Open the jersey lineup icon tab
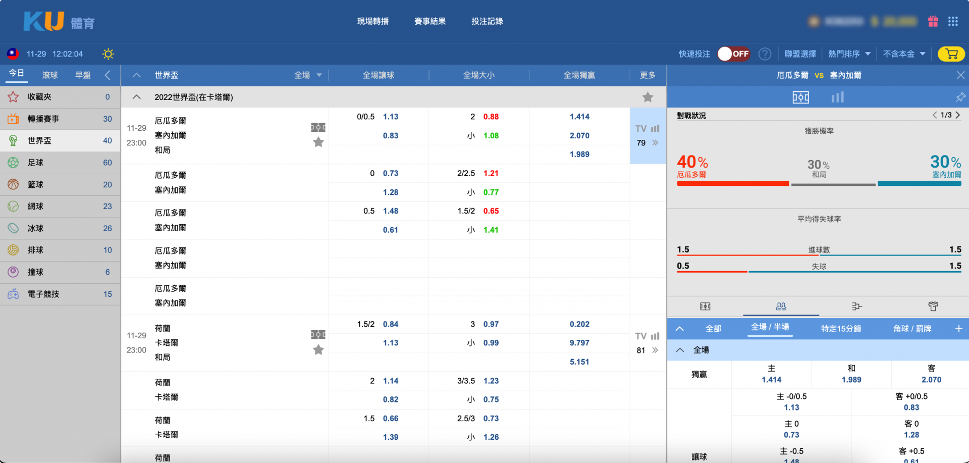Viewport: 969px width, 463px height. (x=933, y=306)
